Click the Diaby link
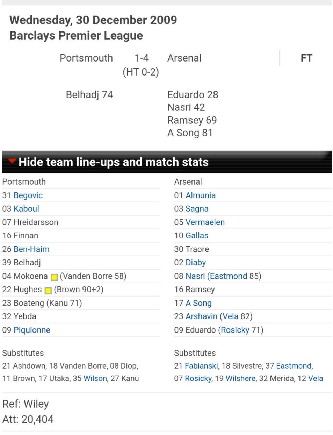Viewport: 333px width, 435px height. tap(195, 263)
